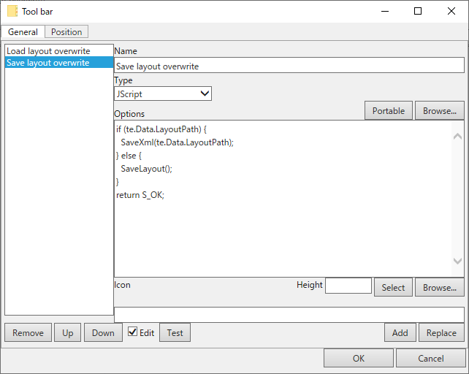The image size is (469, 374).
Task: Click the Tool bar window icon
Action: 12,12
